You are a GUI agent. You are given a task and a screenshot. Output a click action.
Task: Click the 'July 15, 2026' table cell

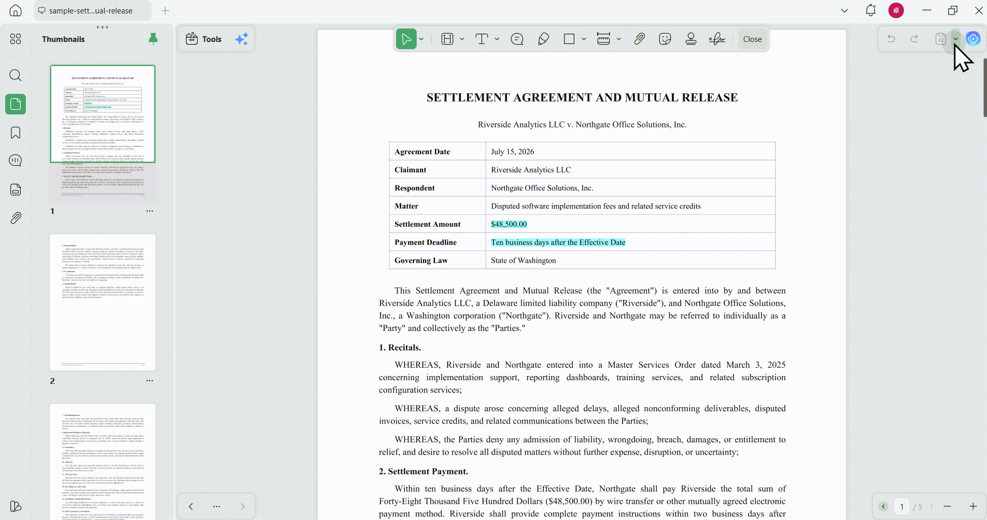point(630,152)
